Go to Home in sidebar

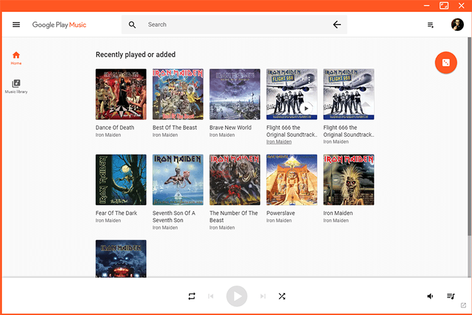16,58
